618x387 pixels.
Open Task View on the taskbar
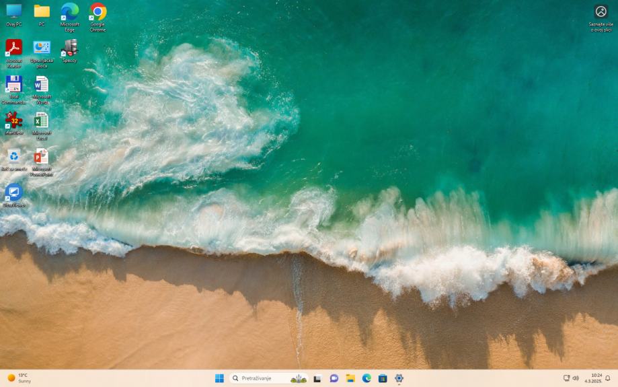317,378
